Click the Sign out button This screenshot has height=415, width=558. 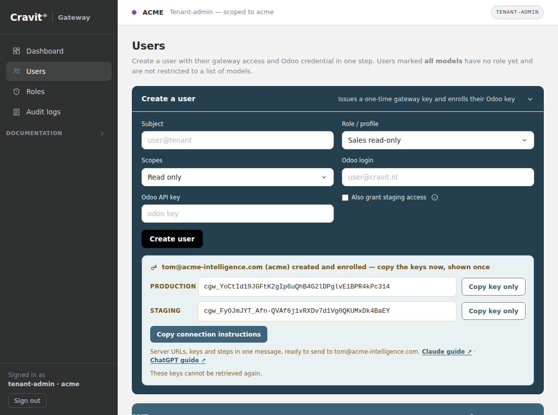[27, 400]
